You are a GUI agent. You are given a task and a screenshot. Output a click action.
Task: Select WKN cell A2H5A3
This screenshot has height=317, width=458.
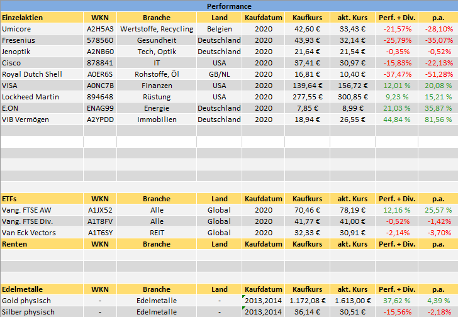(100, 29)
